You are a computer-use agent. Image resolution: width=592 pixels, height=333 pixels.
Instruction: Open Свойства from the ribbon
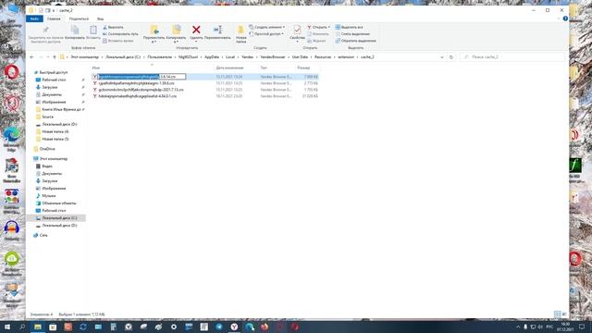(x=297, y=33)
